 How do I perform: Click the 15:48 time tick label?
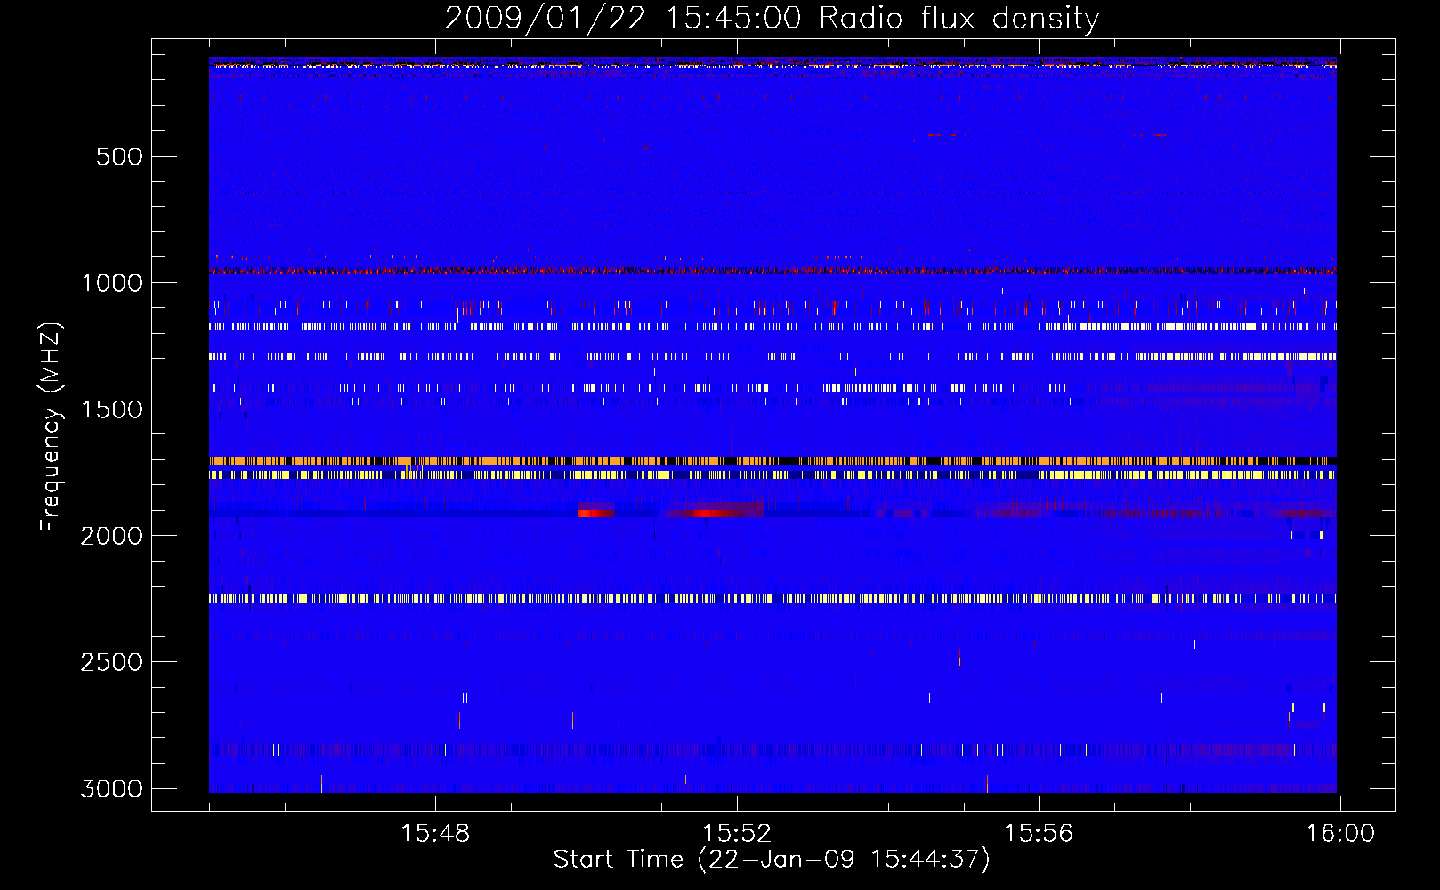pos(435,834)
